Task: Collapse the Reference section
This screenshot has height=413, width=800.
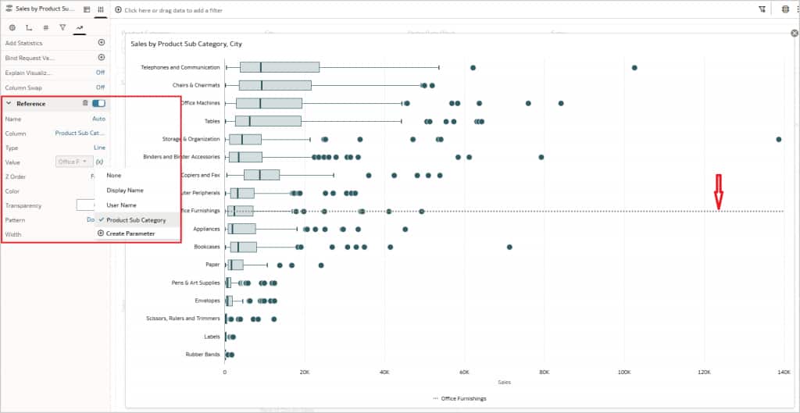Action: pyautogui.click(x=9, y=104)
